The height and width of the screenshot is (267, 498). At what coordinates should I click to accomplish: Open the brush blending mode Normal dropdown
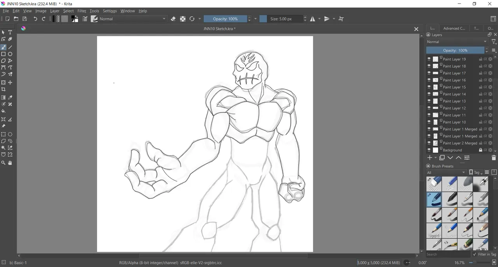click(x=132, y=19)
